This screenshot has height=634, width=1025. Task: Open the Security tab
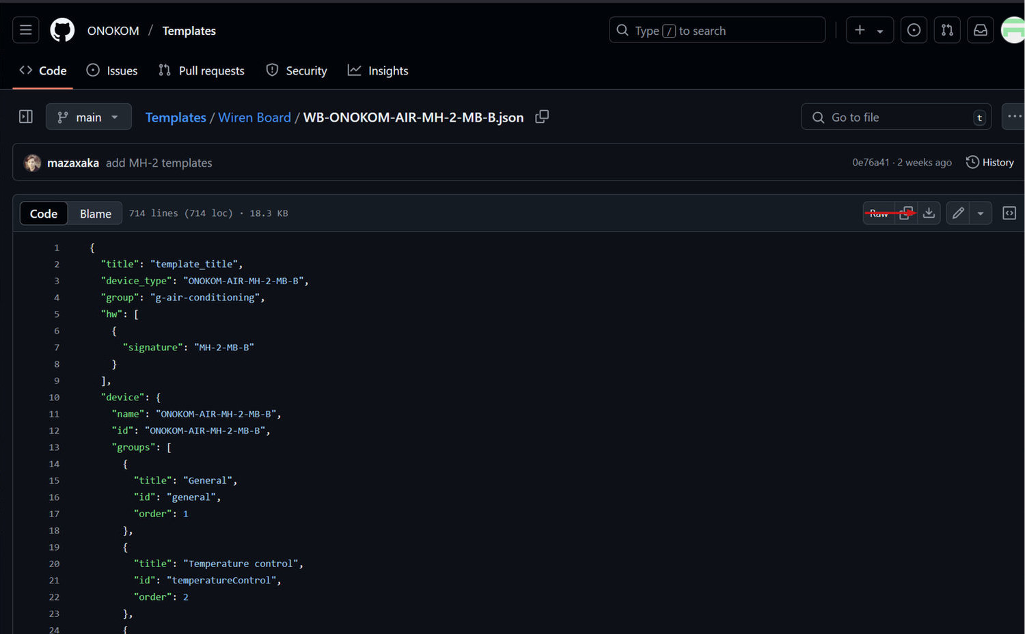tap(297, 70)
